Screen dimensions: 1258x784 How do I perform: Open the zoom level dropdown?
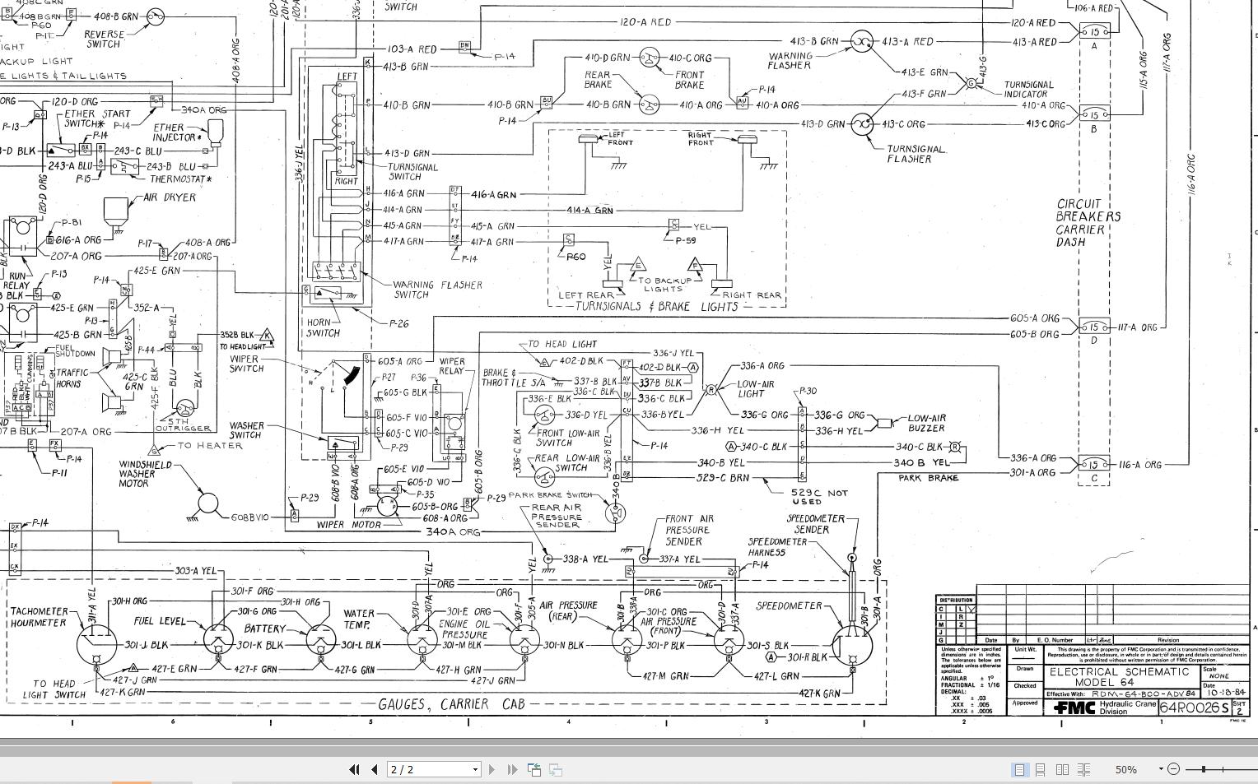point(1160,769)
